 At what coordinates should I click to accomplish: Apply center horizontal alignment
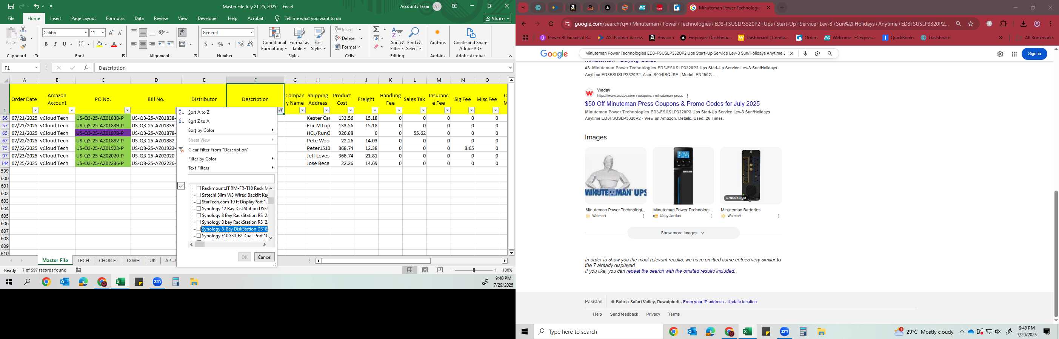tap(143, 44)
